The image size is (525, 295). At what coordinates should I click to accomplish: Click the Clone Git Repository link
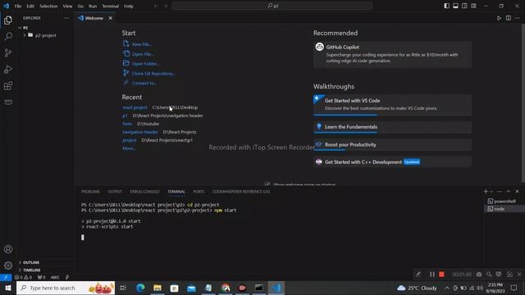153,74
